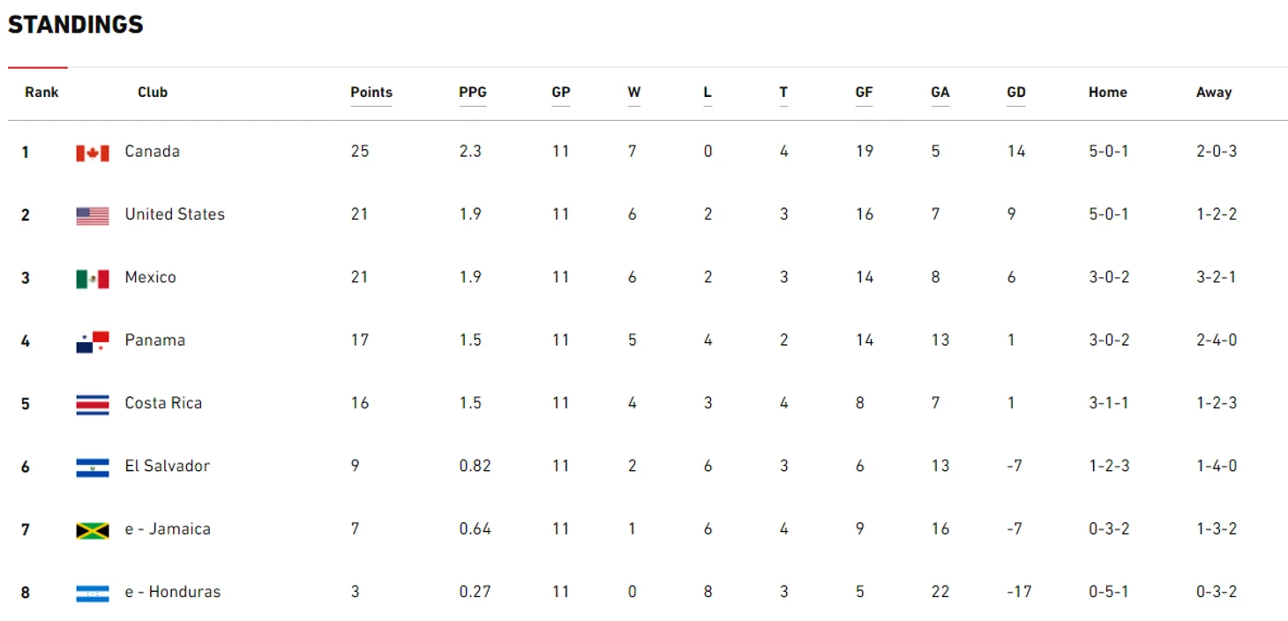This screenshot has height=621, width=1288.
Task: Open the Costa Rica club link
Action: [x=163, y=403]
